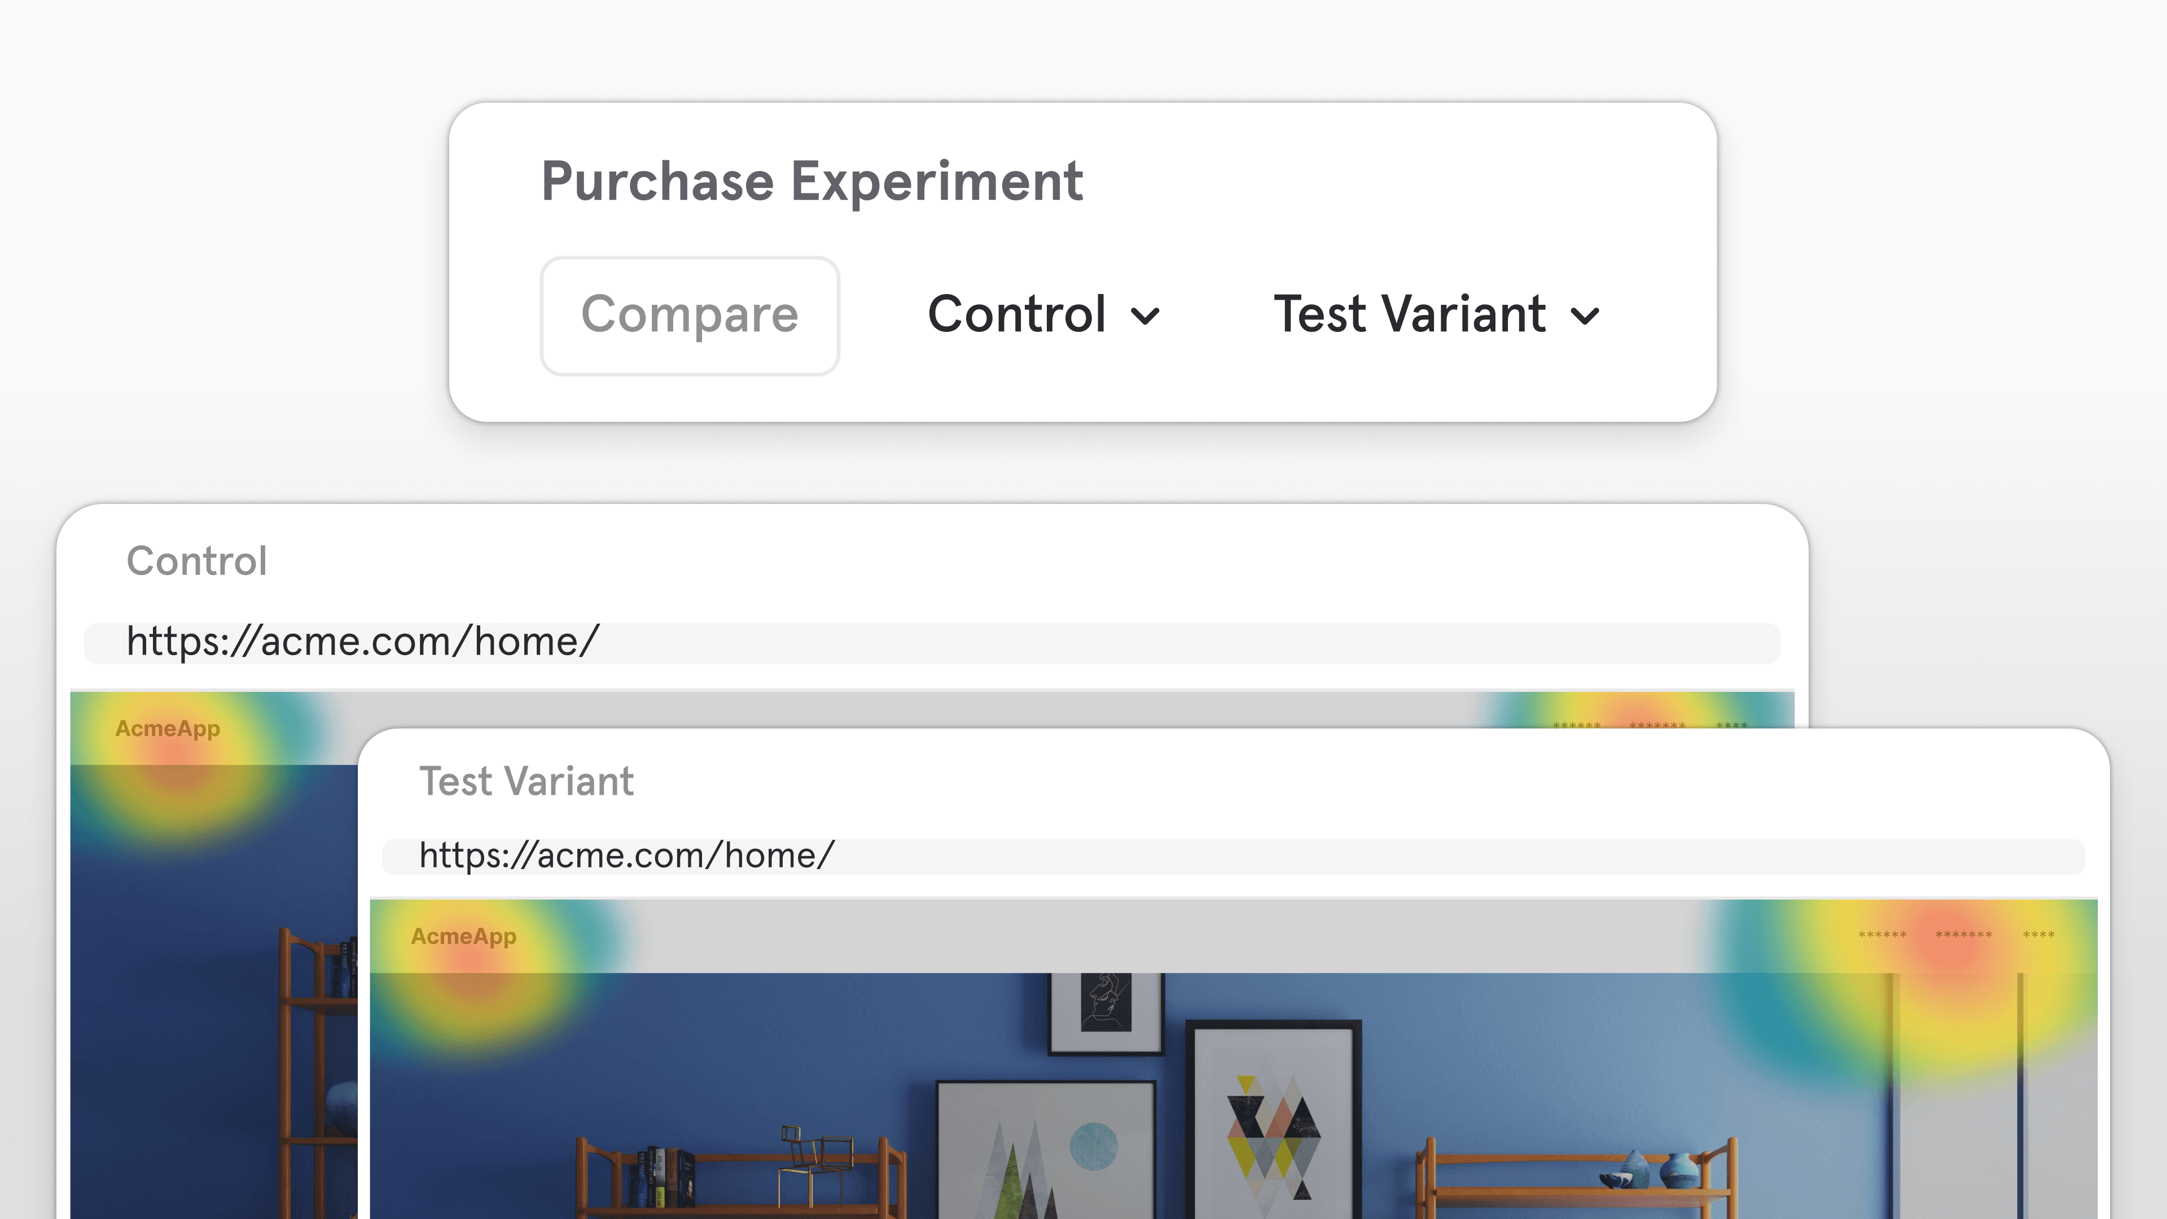Viewport: 2167px width, 1219px height.
Task: Click the chevron arrow beside Control
Action: tap(1146, 317)
